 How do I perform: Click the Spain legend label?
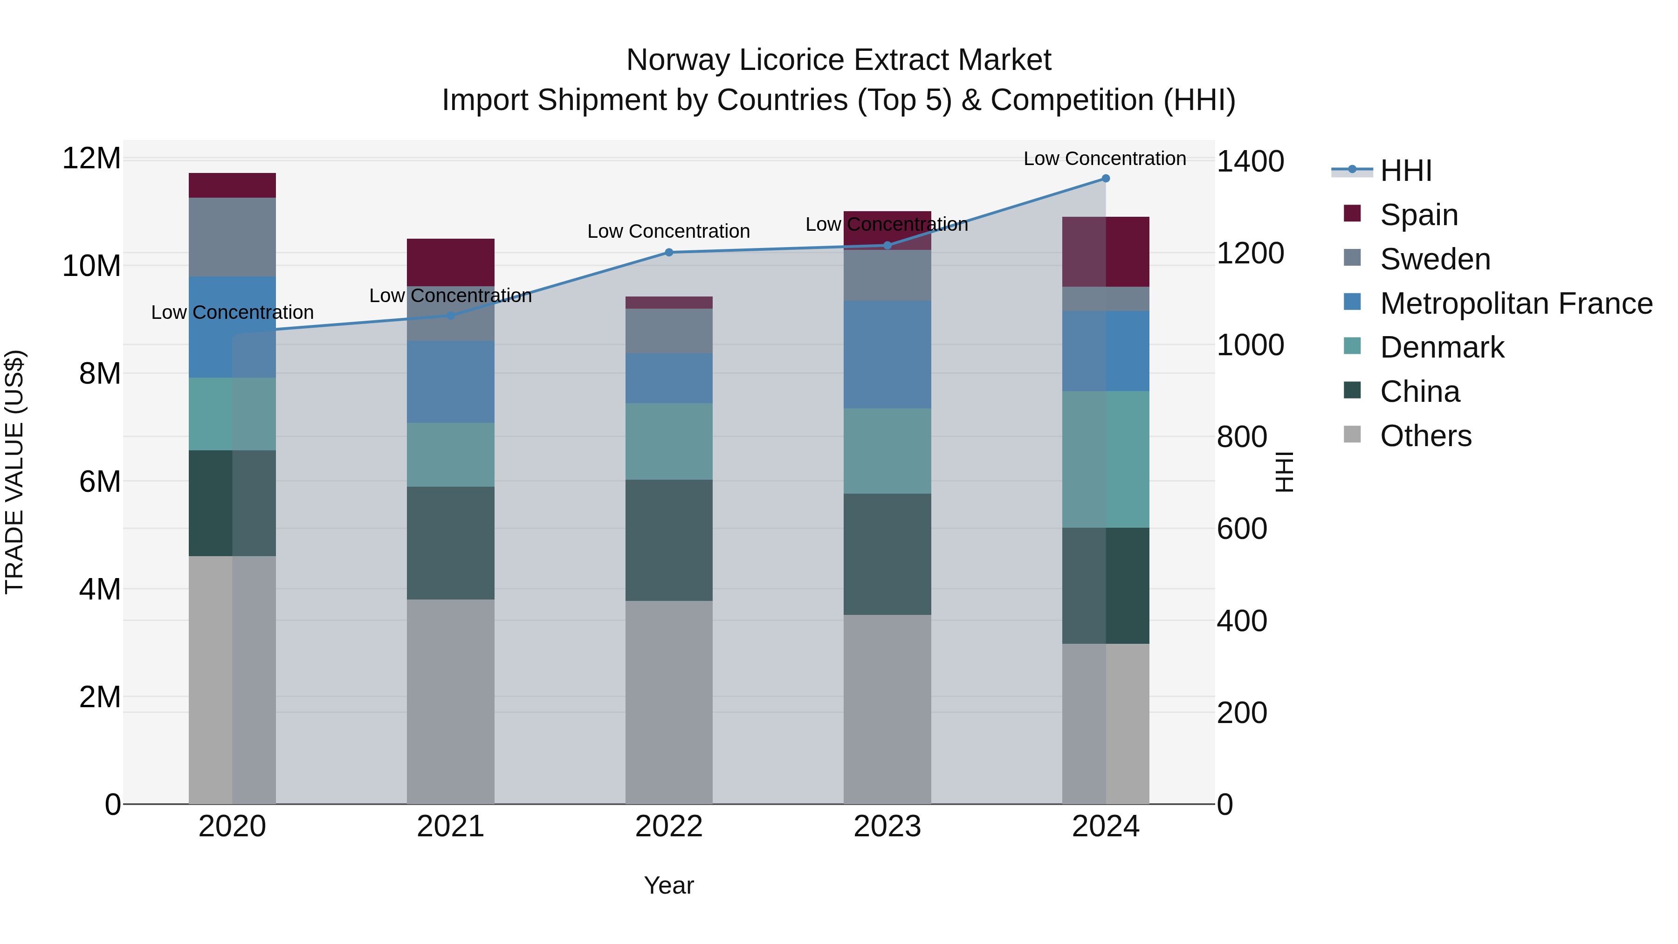click(1419, 215)
